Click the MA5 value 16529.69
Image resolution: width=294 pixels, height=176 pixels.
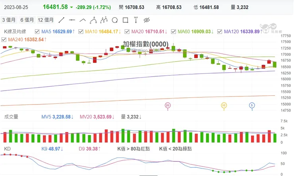click(62, 31)
